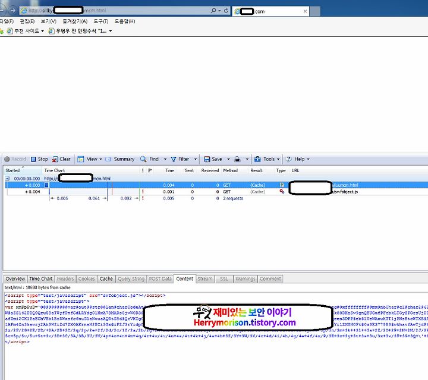Click the Filter funnel button
Screen dimensions: 428x380
(180, 159)
